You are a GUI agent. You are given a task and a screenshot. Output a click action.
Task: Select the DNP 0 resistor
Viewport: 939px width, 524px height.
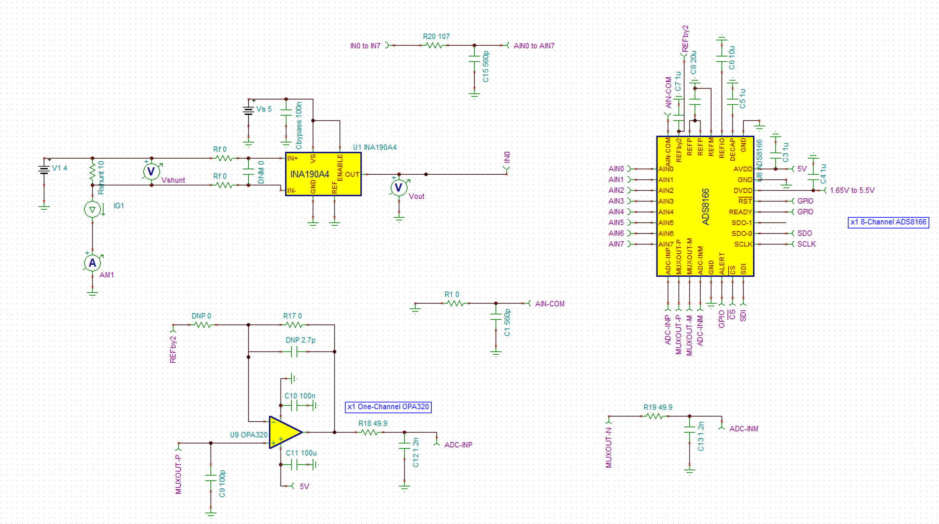tap(203, 325)
